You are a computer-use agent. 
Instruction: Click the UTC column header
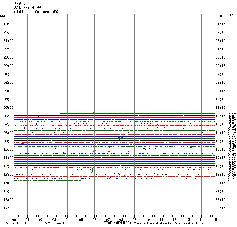click(222, 16)
